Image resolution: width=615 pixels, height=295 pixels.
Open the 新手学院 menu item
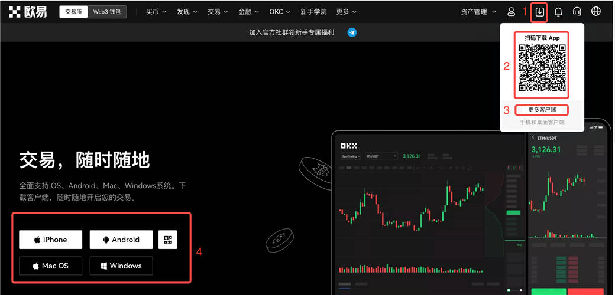313,12
